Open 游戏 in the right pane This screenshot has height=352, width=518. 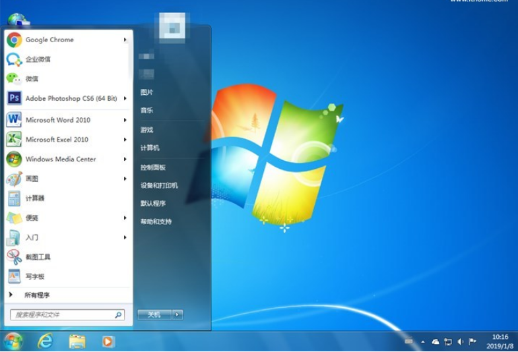(x=146, y=130)
